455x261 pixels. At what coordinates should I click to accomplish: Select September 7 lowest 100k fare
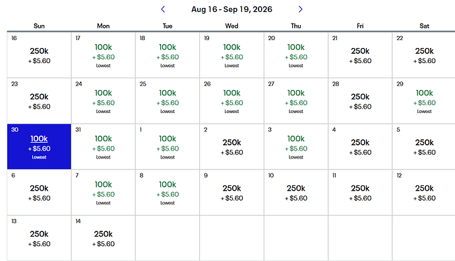pos(104,192)
